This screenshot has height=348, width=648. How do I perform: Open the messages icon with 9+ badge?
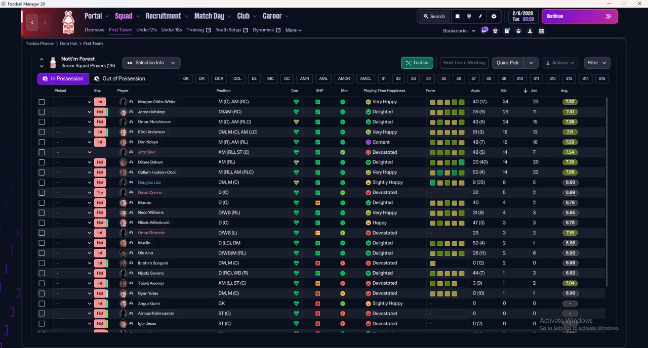(x=484, y=30)
